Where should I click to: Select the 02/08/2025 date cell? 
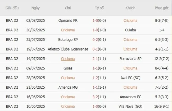[x=35, y=21]
